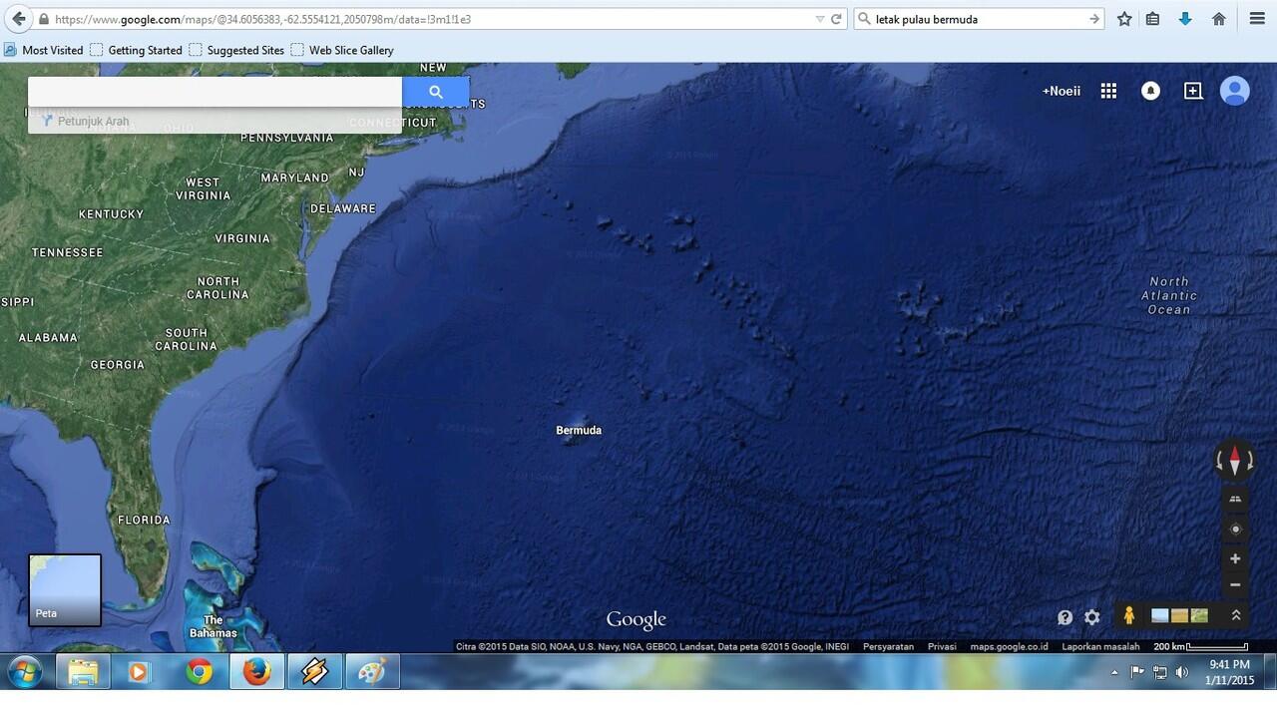
Task: Open the Getting Started bookmark
Action: 136,50
